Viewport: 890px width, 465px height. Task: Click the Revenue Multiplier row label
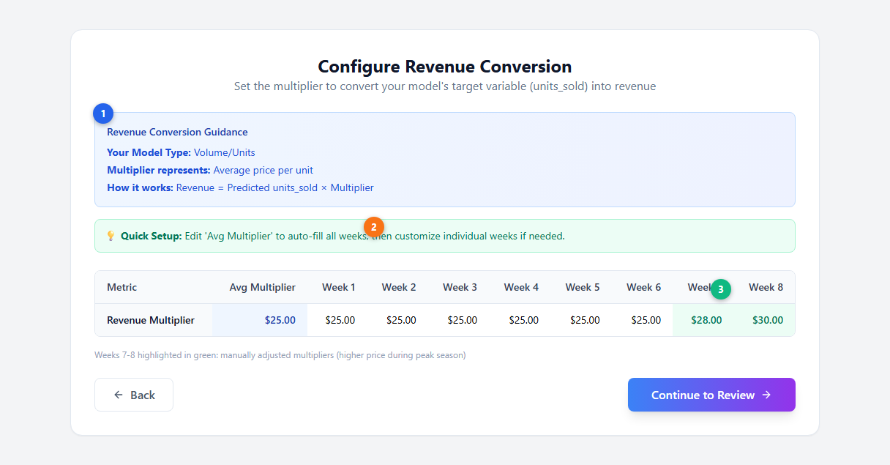151,320
